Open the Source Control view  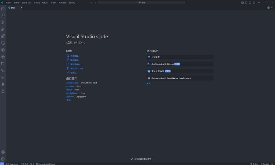click(x=3, y=22)
